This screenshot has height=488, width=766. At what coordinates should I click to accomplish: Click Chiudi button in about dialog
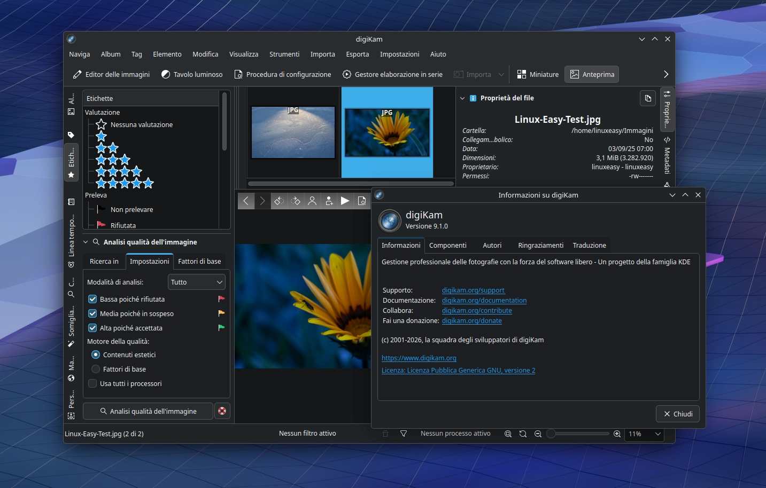point(678,414)
